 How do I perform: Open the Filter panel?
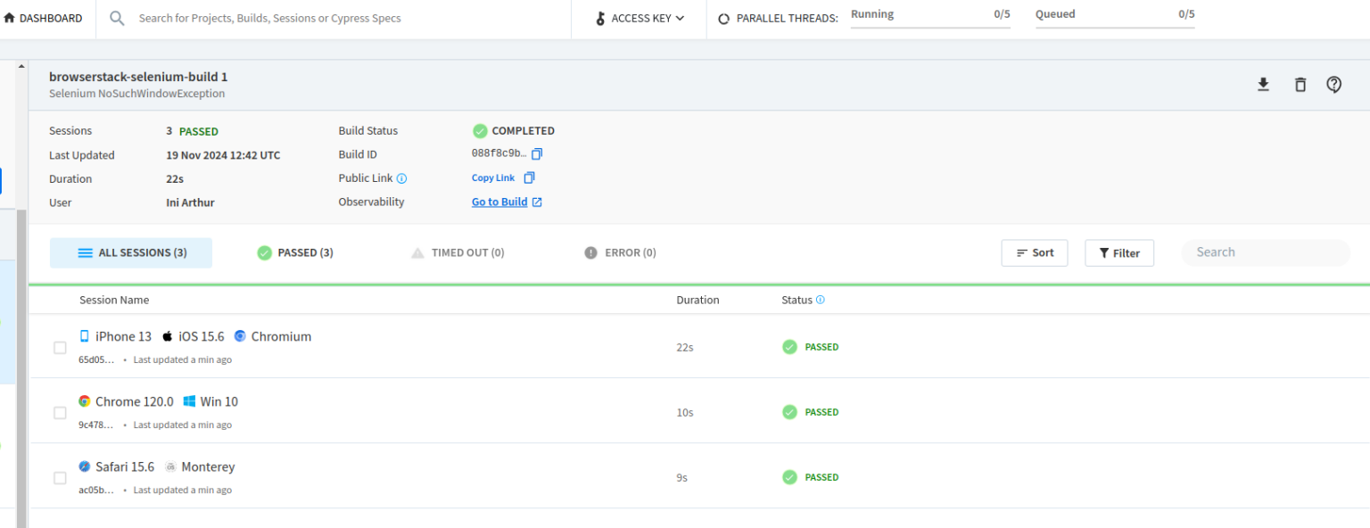1119,252
